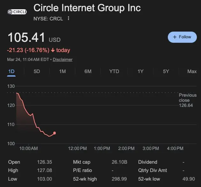
Task: Switch to the 1M chart tab
Action: tap(63, 71)
